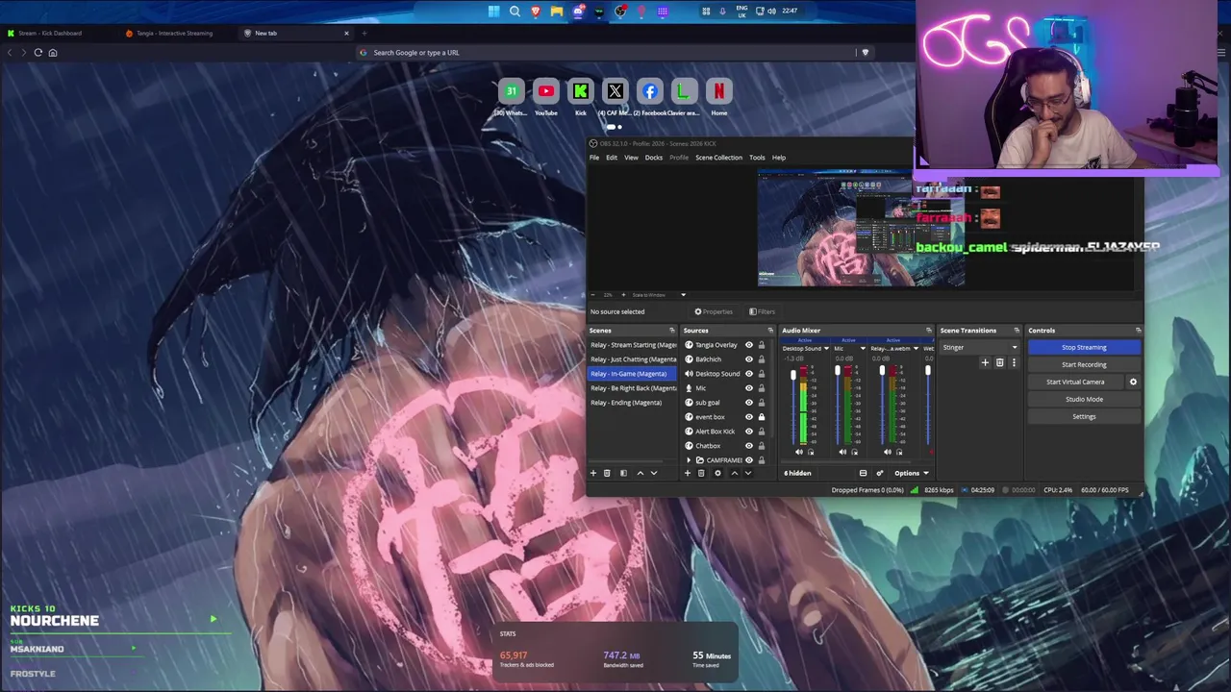Open source properties gear in Sources toolbar
The image size is (1231, 692).
[x=717, y=473]
